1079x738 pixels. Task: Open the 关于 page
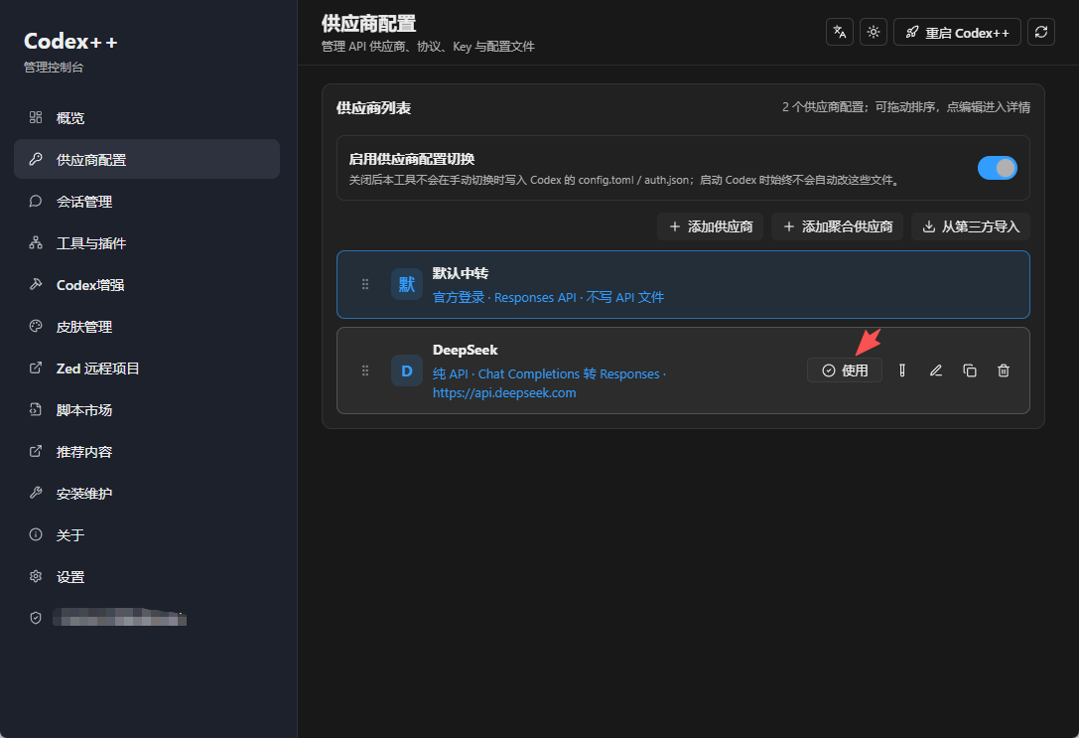pyautogui.click(x=147, y=535)
